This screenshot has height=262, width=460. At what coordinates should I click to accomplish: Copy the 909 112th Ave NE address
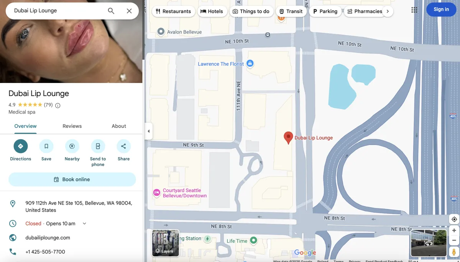pyautogui.click(x=79, y=207)
